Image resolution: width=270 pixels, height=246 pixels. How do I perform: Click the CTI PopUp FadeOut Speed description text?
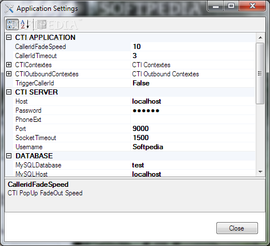click(x=45, y=193)
